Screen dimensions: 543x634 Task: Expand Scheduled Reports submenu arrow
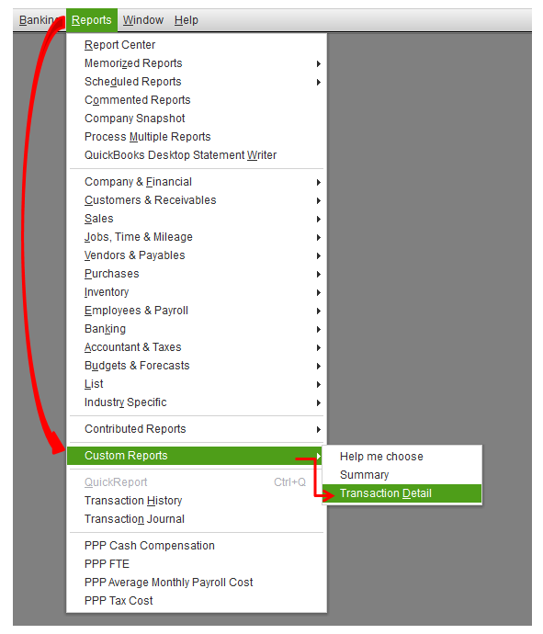pos(319,82)
